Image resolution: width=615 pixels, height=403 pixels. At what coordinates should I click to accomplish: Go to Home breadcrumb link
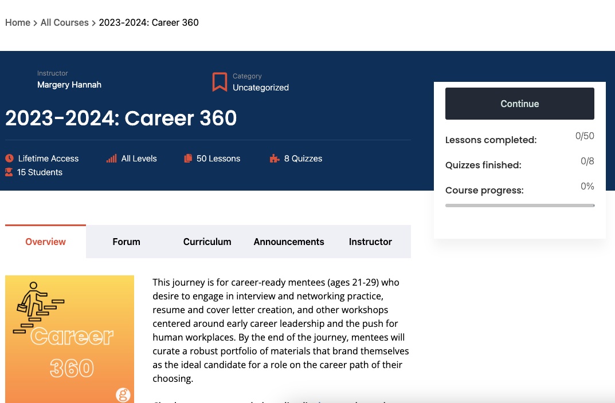18,23
